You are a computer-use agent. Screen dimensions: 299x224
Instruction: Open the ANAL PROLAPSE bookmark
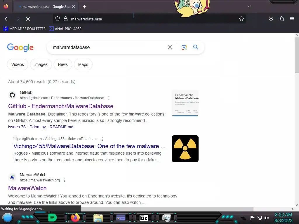click(x=65, y=29)
